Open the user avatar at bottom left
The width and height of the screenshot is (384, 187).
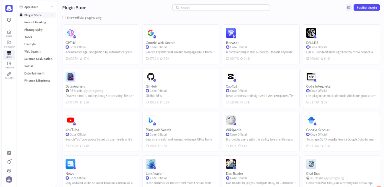(9, 180)
